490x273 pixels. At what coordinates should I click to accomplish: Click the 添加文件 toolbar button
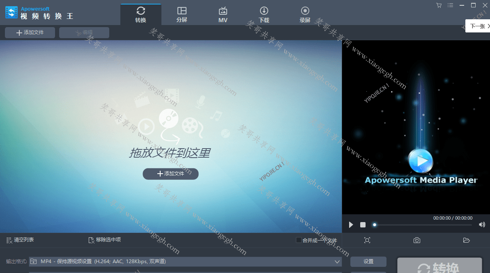30,32
